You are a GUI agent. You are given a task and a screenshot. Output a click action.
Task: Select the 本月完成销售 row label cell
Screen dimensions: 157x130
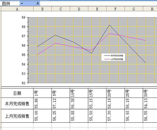pyautogui.click(x=17, y=104)
